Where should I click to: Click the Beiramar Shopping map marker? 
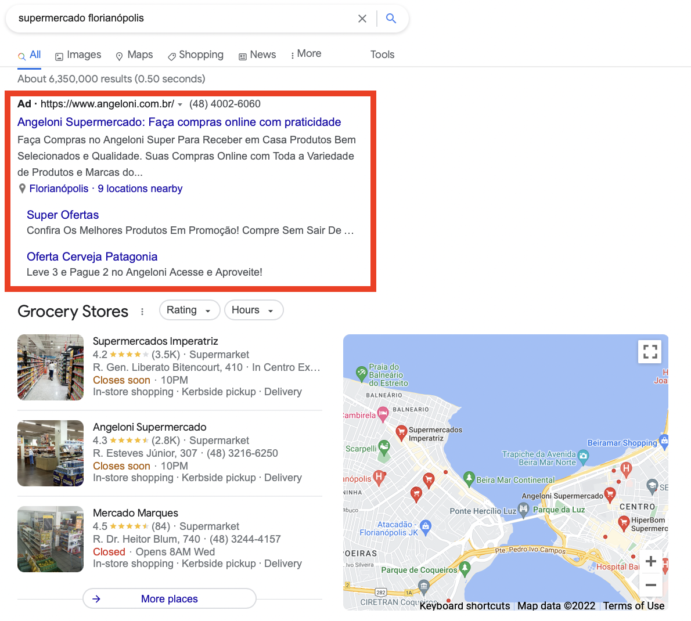[664, 441]
